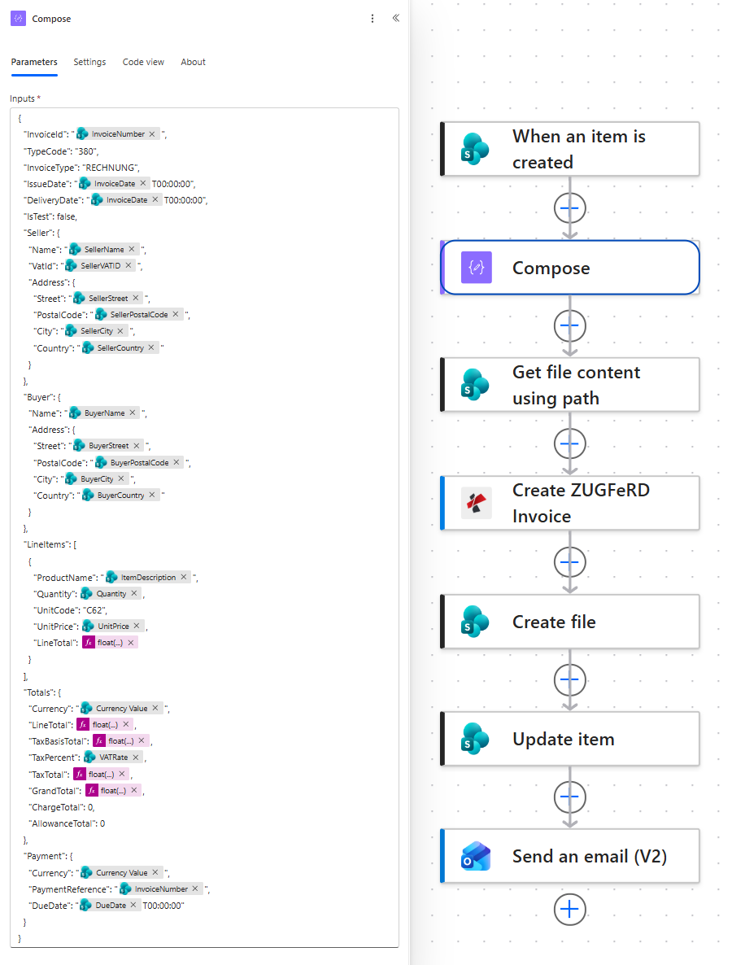Open the InvoiceNumber token in PaymentReference
The image size is (732, 965).
point(161,889)
